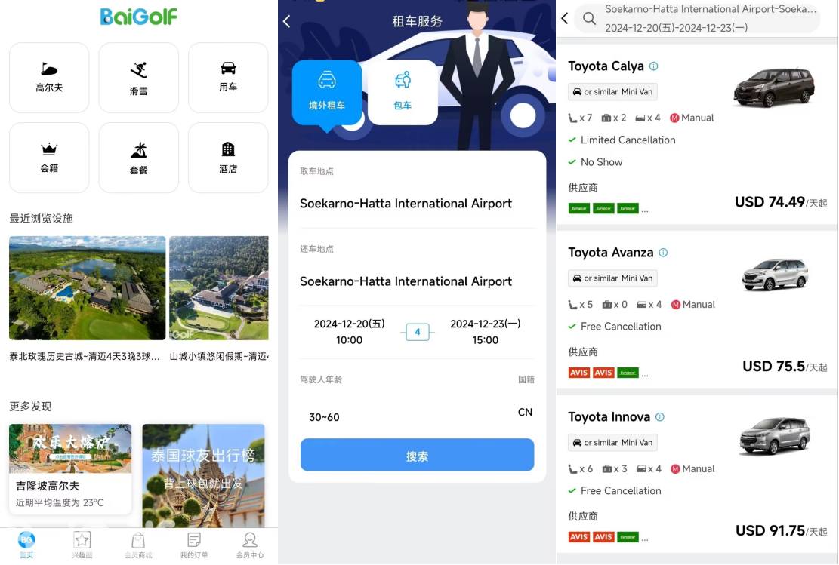The image size is (839, 565).
Task: Open the 套餐 package category
Action: [x=138, y=158]
